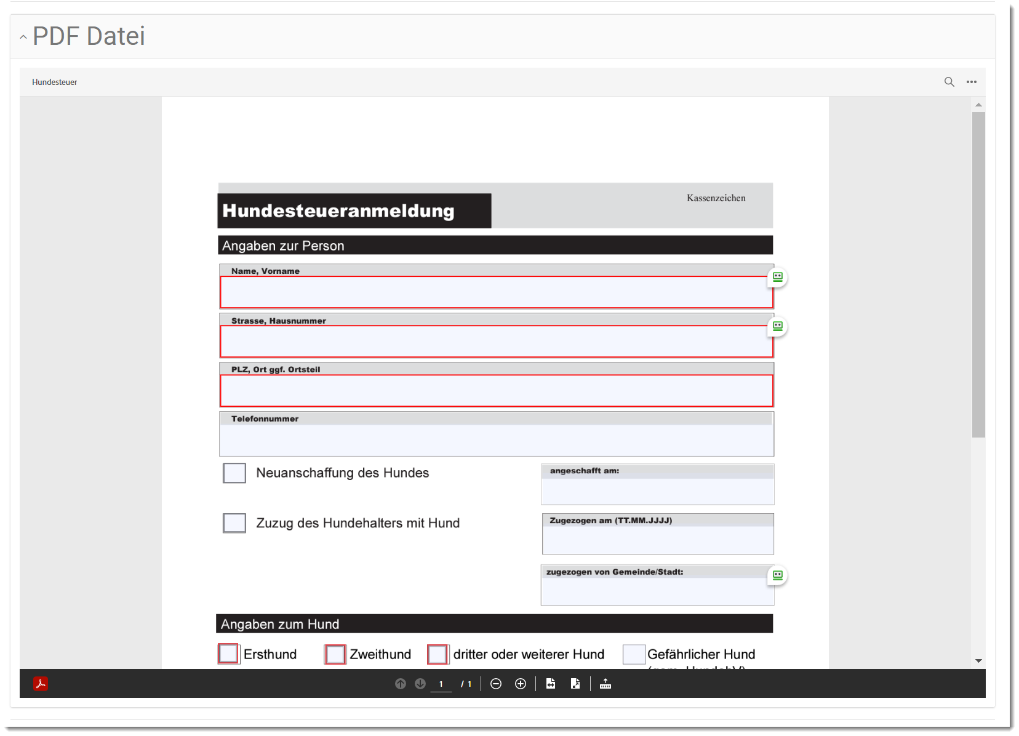Go to previous page with up arrow
This screenshot has height=736, width=1019.
(401, 684)
